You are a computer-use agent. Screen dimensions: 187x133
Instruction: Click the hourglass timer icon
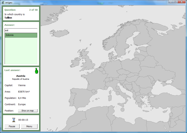(x=14, y=120)
